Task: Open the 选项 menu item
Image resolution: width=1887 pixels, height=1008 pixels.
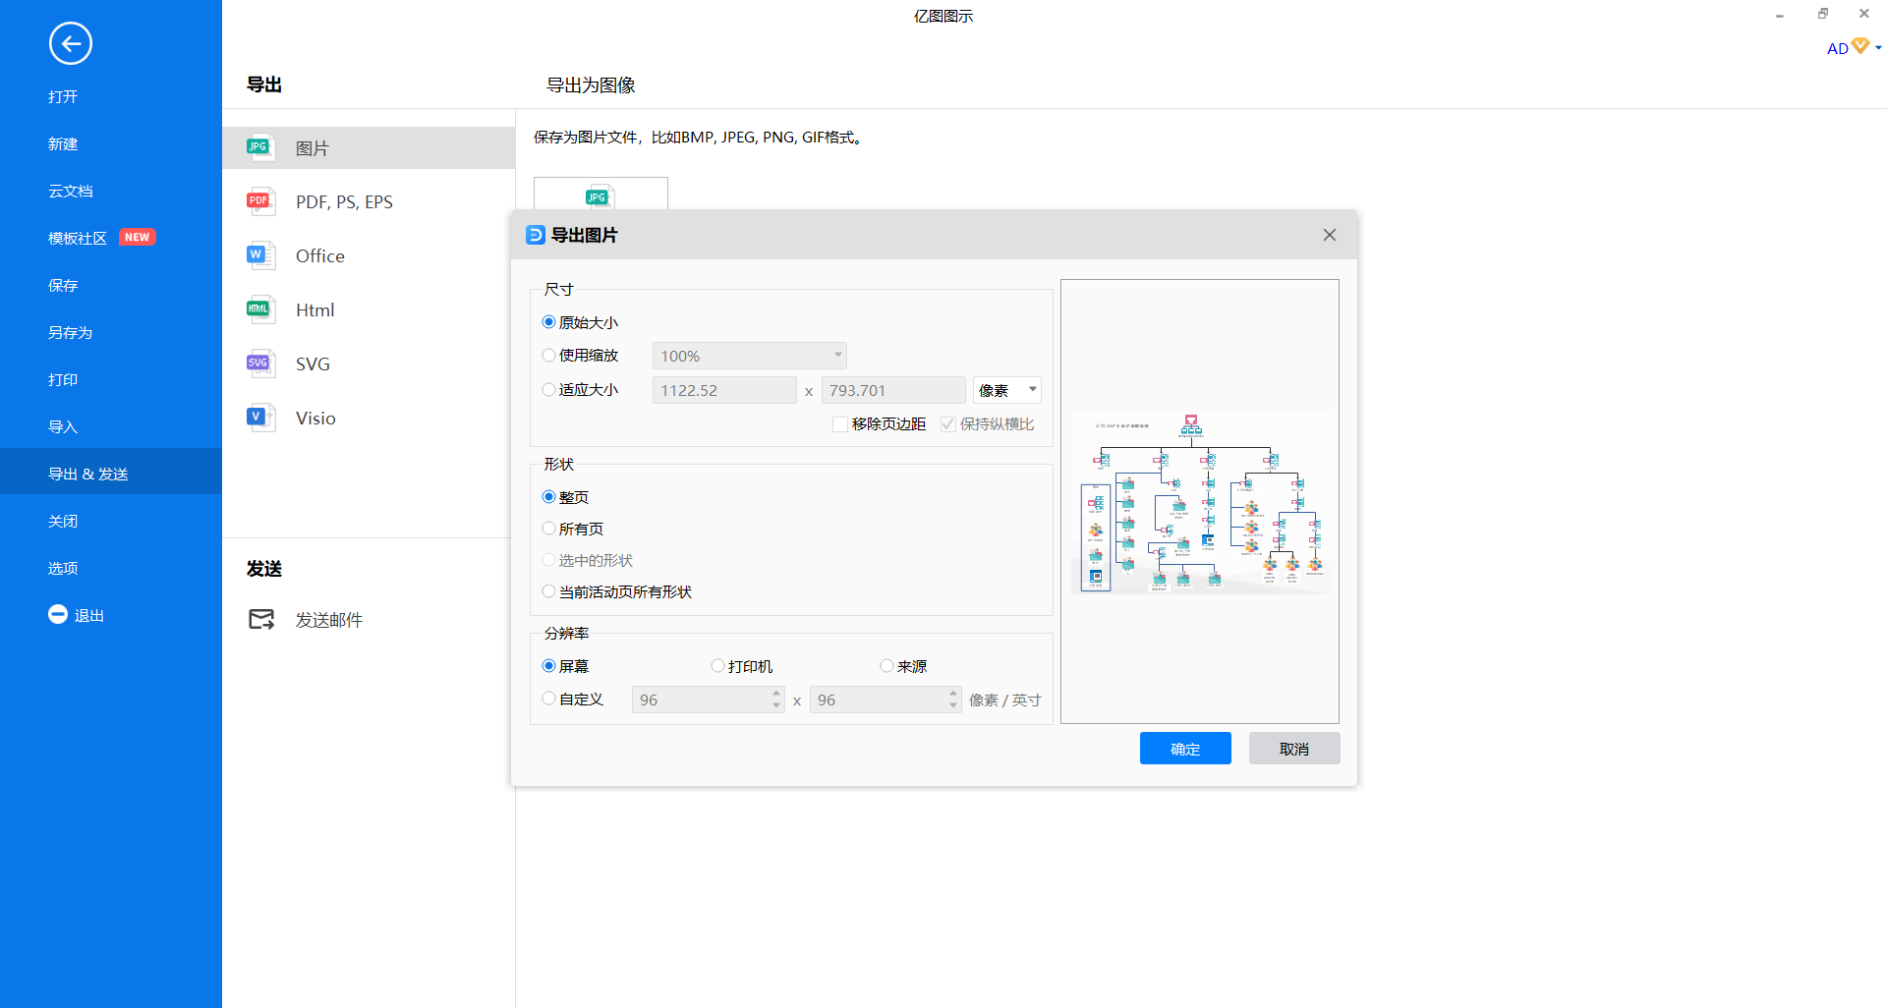Action: (63, 568)
